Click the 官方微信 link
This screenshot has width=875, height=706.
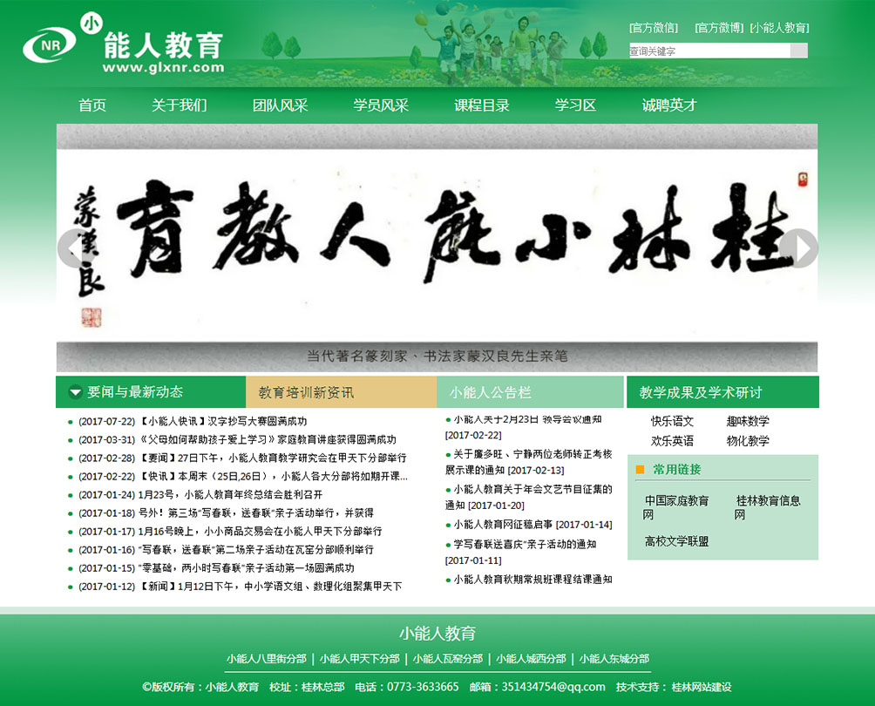coord(654,28)
